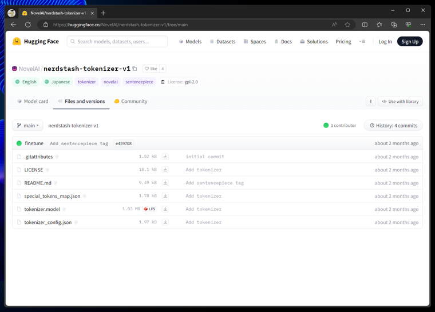Download the README.md file
Screen dimensions: 435x312
click(165, 183)
